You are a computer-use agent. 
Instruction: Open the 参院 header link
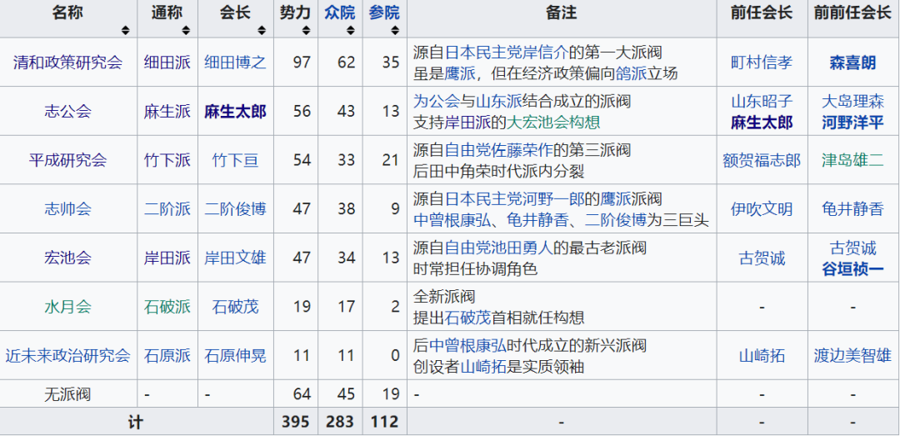[x=384, y=13]
